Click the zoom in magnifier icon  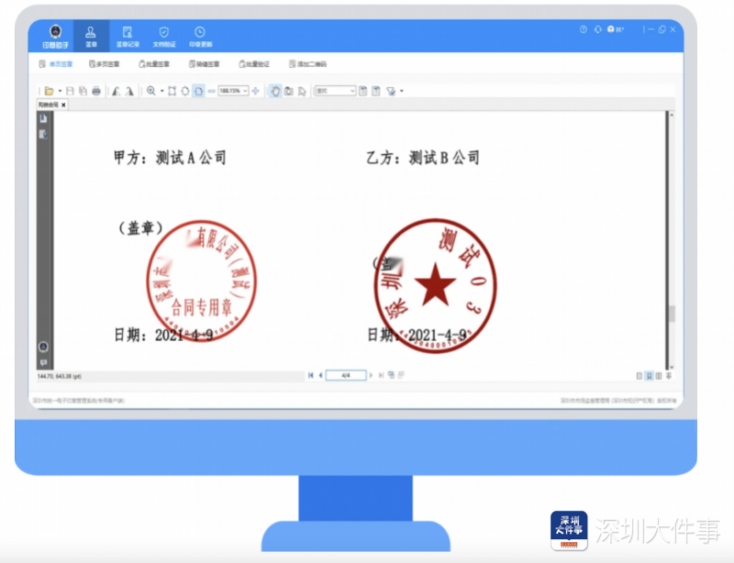point(150,91)
